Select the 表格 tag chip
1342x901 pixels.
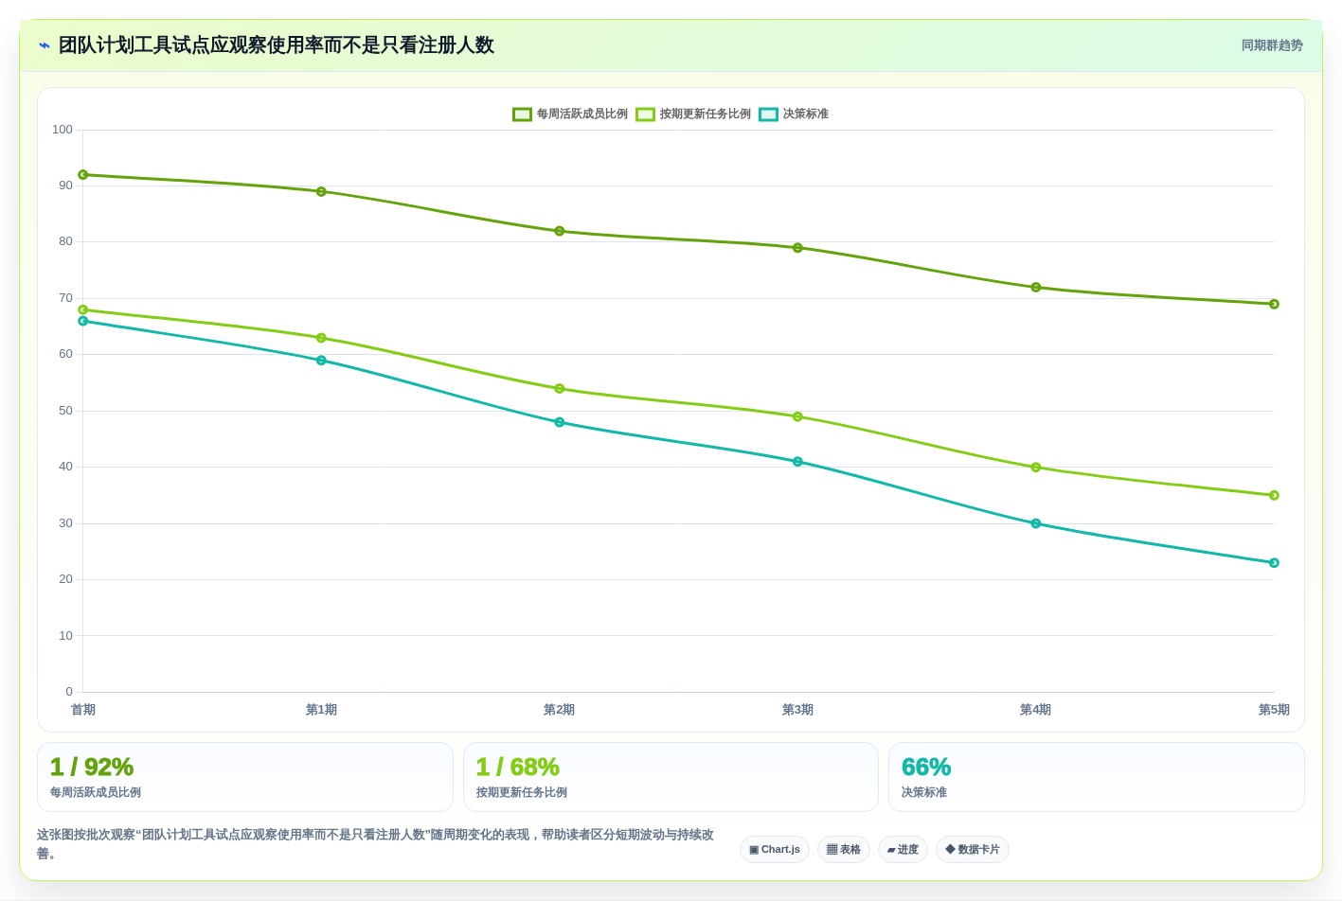pos(844,849)
